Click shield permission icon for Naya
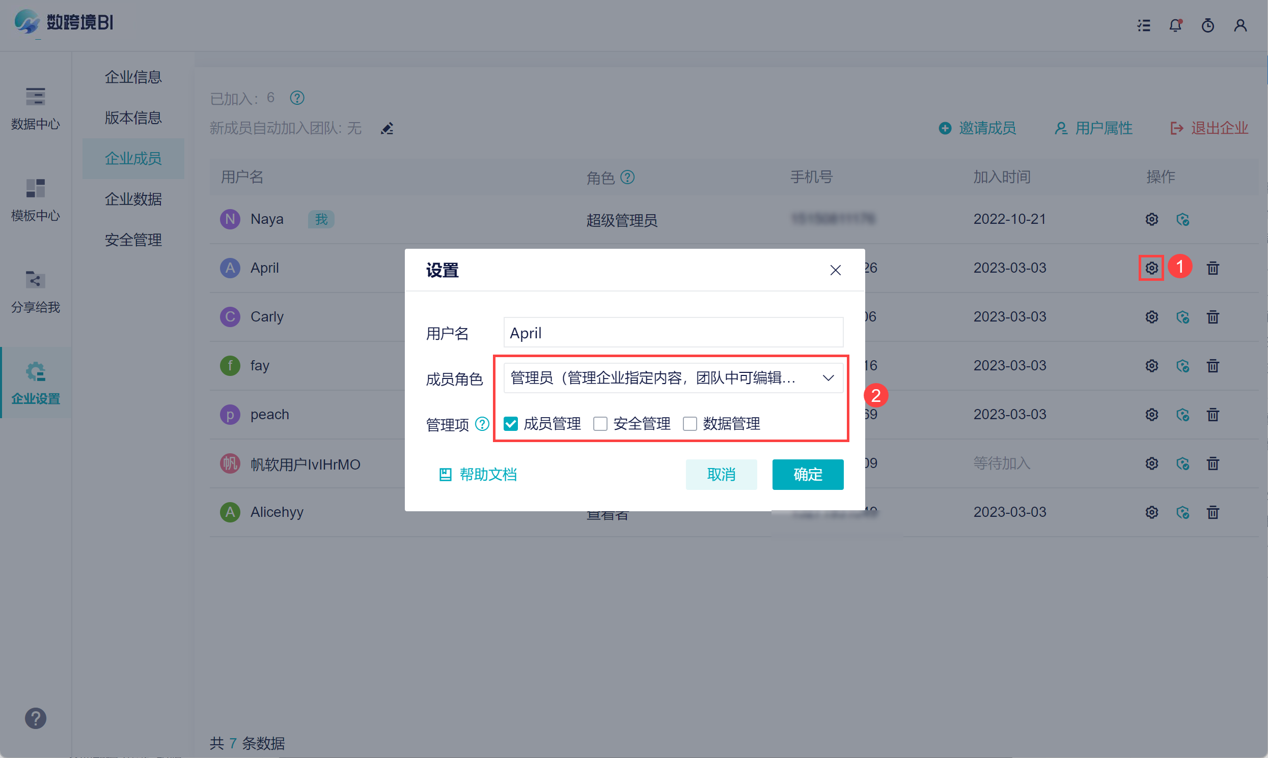Image resolution: width=1268 pixels, height=758 pixels. click(x=1182, y=219)
